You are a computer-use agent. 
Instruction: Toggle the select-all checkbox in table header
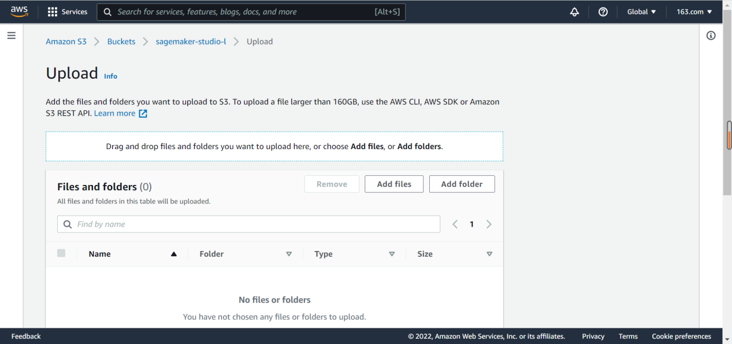click(61, 253)
